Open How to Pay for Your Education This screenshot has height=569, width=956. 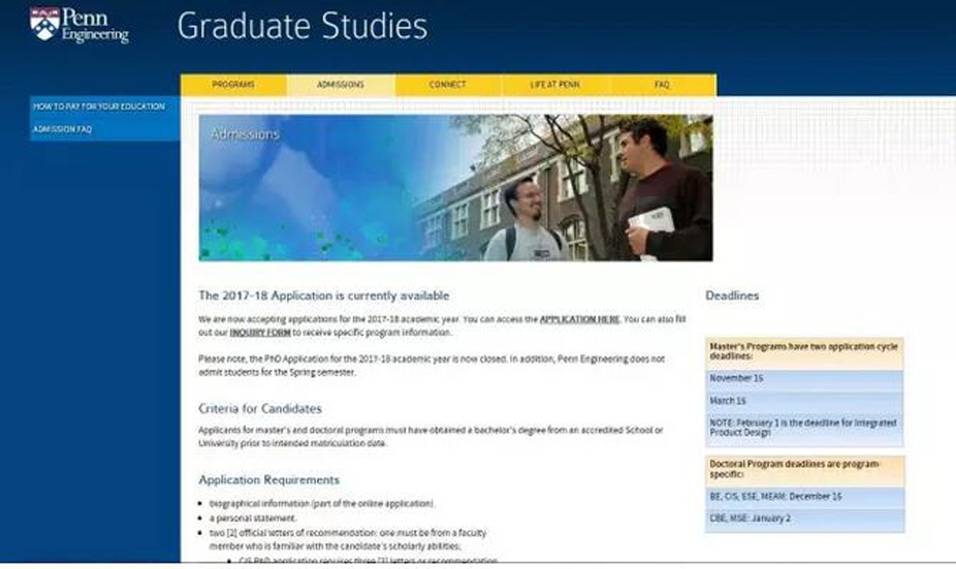[x=99, y=107]
